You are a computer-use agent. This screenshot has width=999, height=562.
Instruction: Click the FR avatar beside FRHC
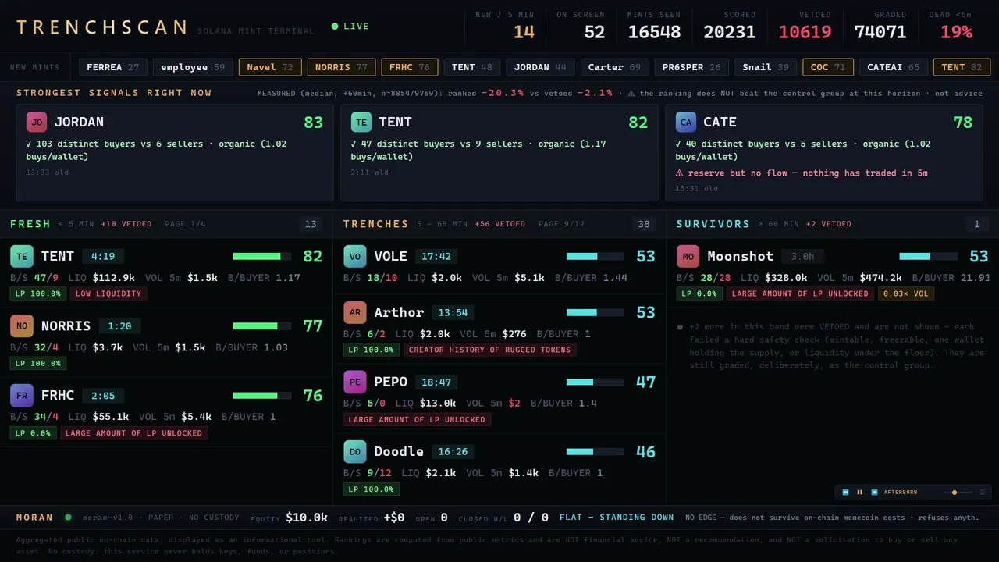tap(22, 395)
